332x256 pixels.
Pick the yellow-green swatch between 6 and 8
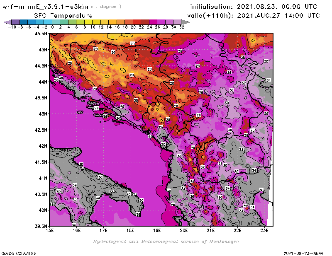click(80, 22)
